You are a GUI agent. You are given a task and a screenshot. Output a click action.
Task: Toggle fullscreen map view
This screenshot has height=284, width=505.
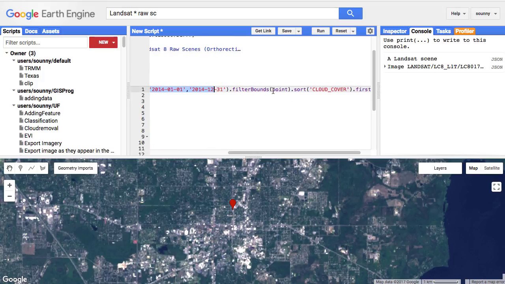(496, 187)
